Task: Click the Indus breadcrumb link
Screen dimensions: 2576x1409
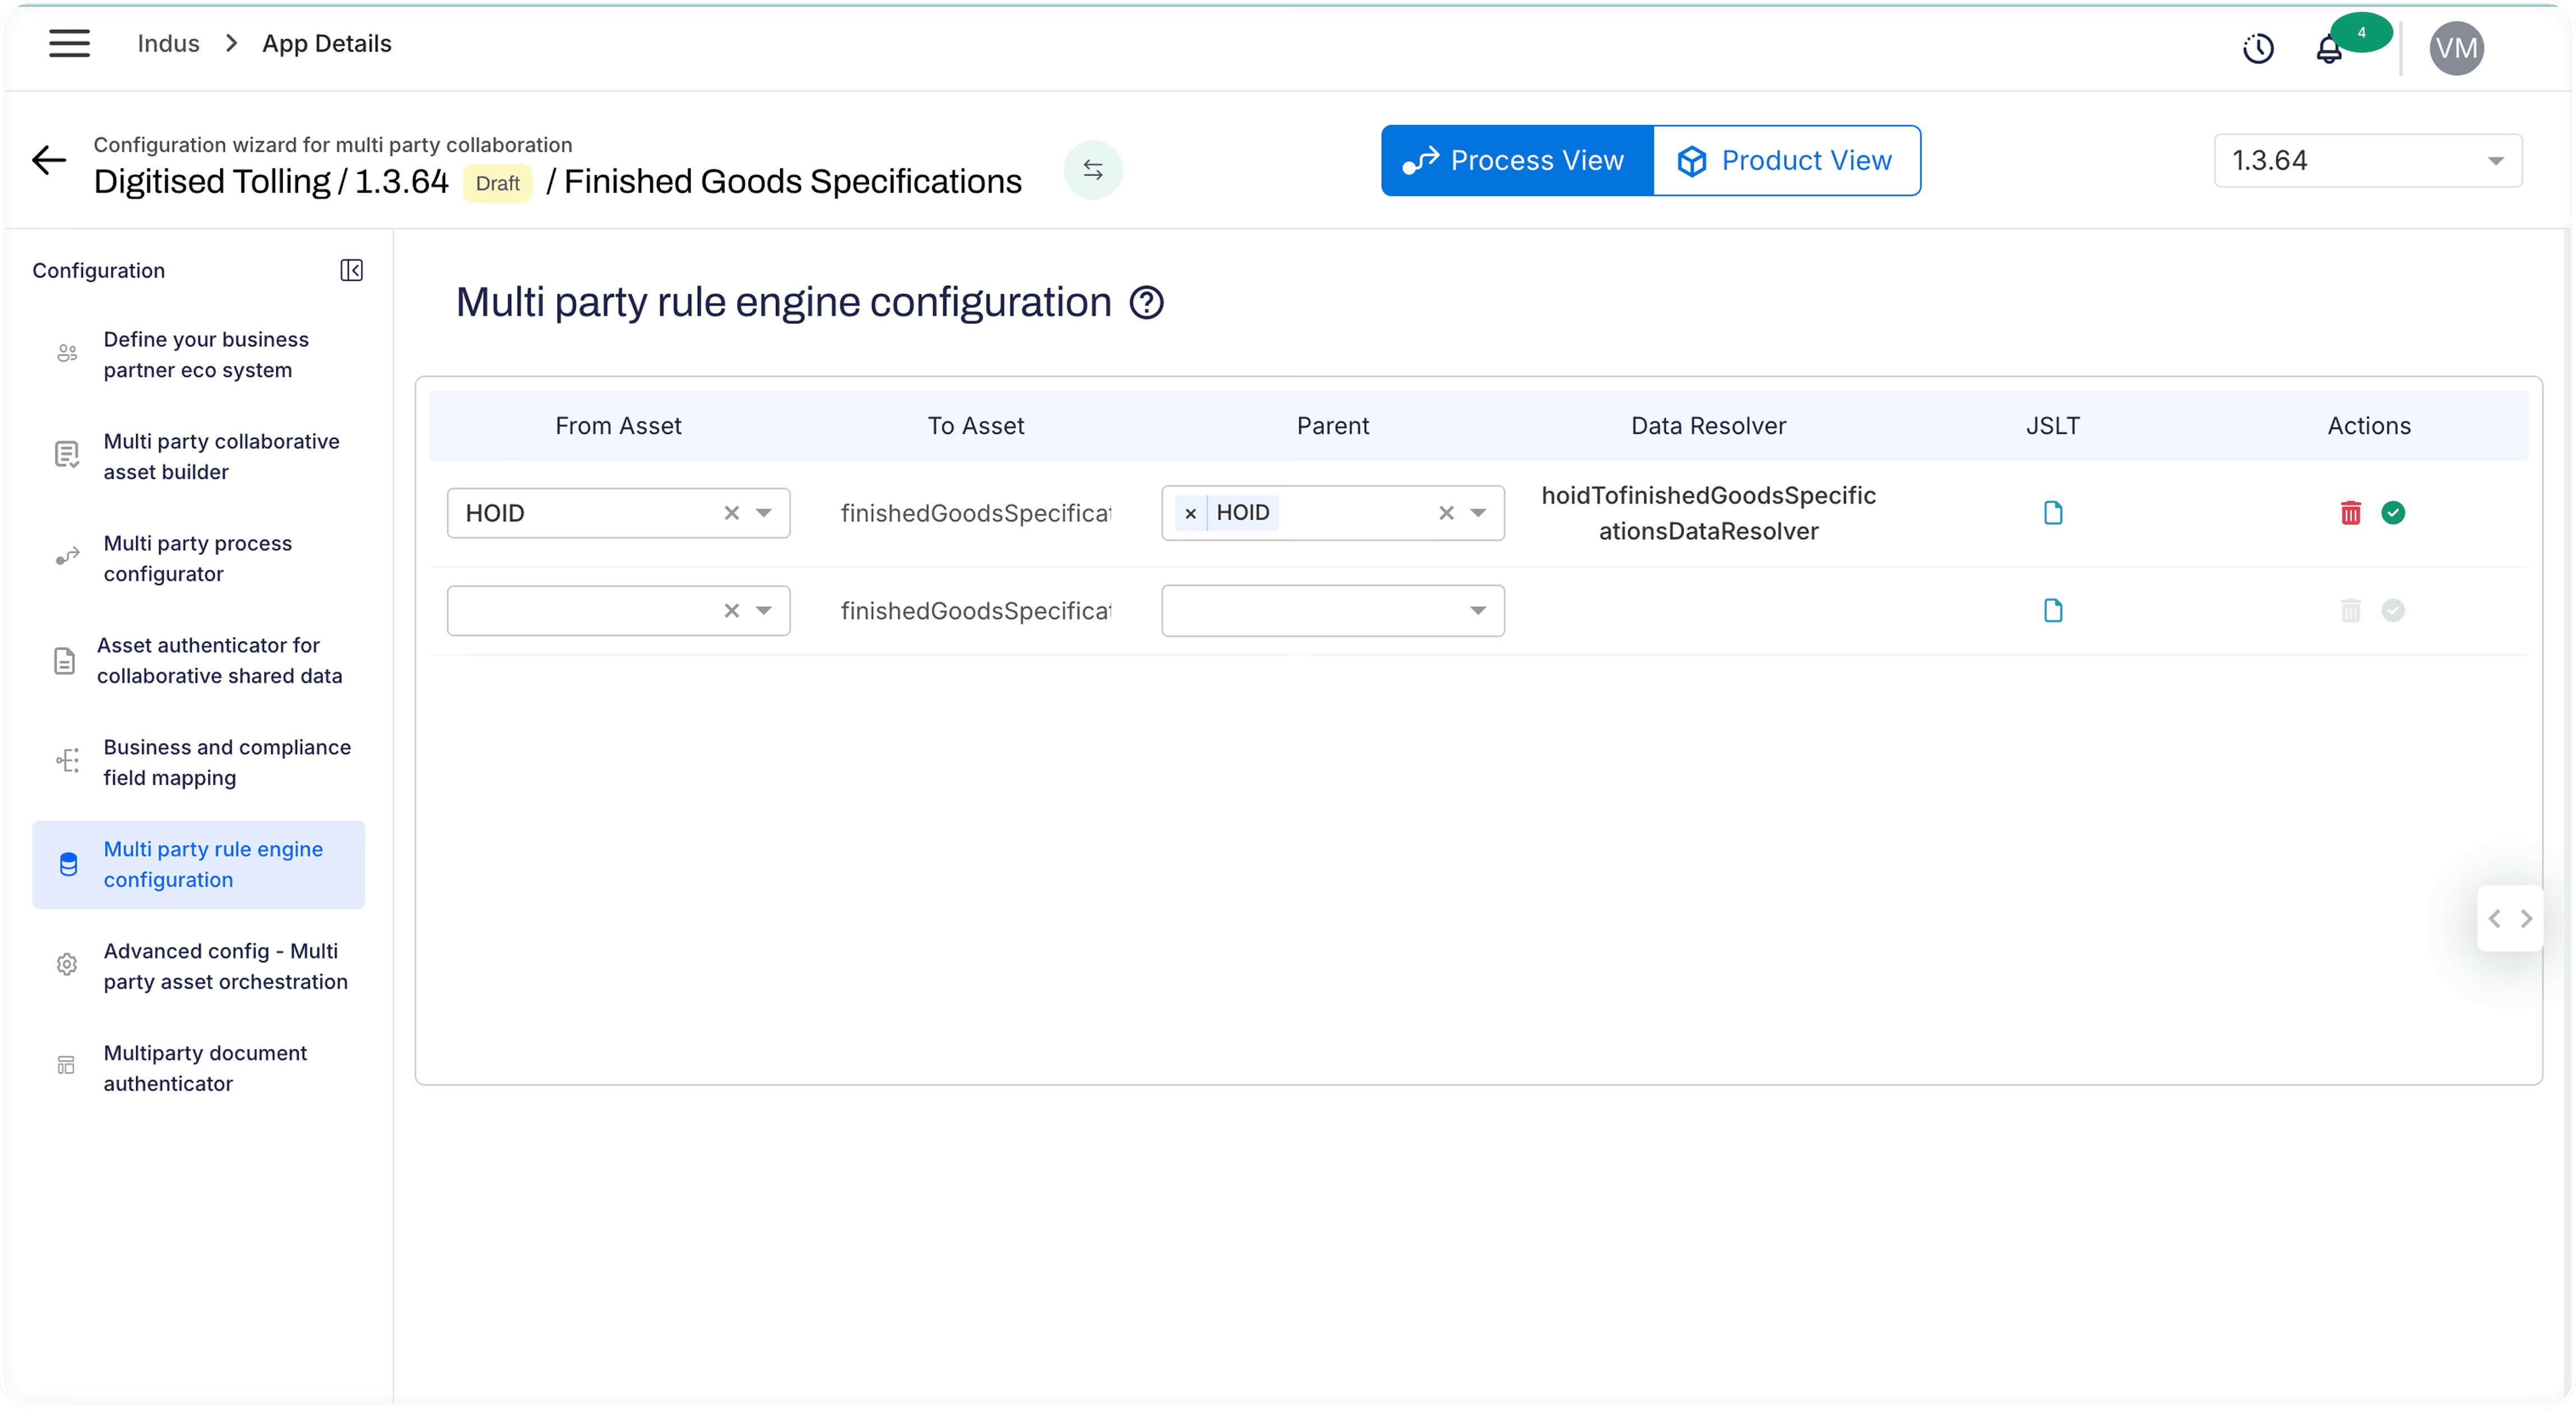Action: point(168,43)
